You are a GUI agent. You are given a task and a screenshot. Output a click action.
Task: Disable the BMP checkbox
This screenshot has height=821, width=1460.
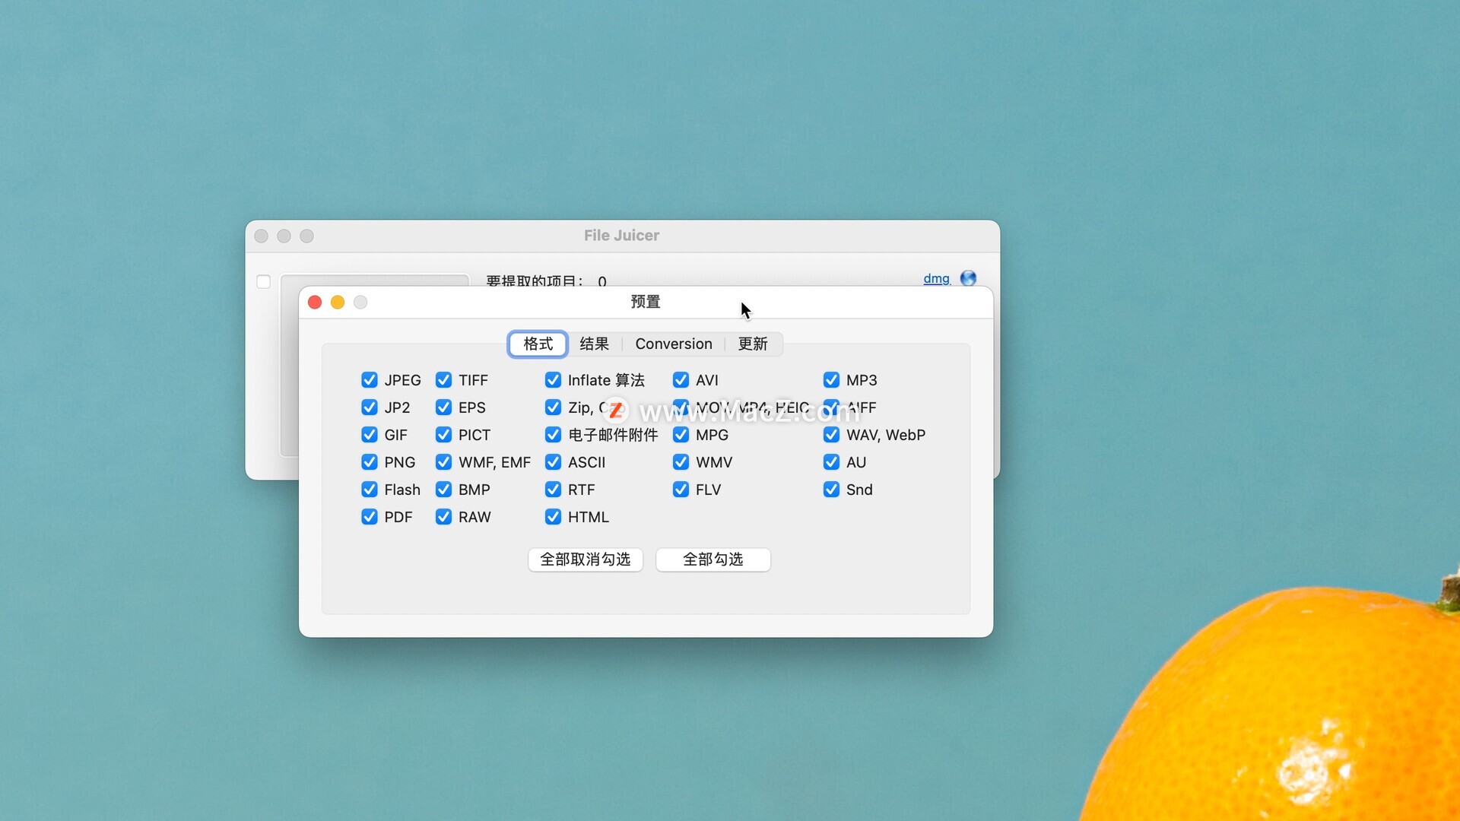tap(444, 490)
